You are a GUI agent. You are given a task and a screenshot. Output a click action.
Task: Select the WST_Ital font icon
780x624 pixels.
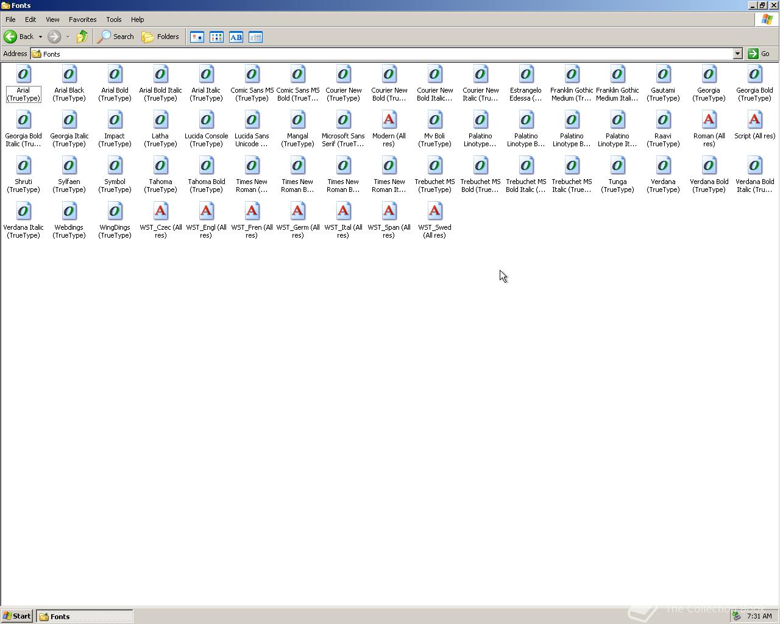[x=343, y=211]
